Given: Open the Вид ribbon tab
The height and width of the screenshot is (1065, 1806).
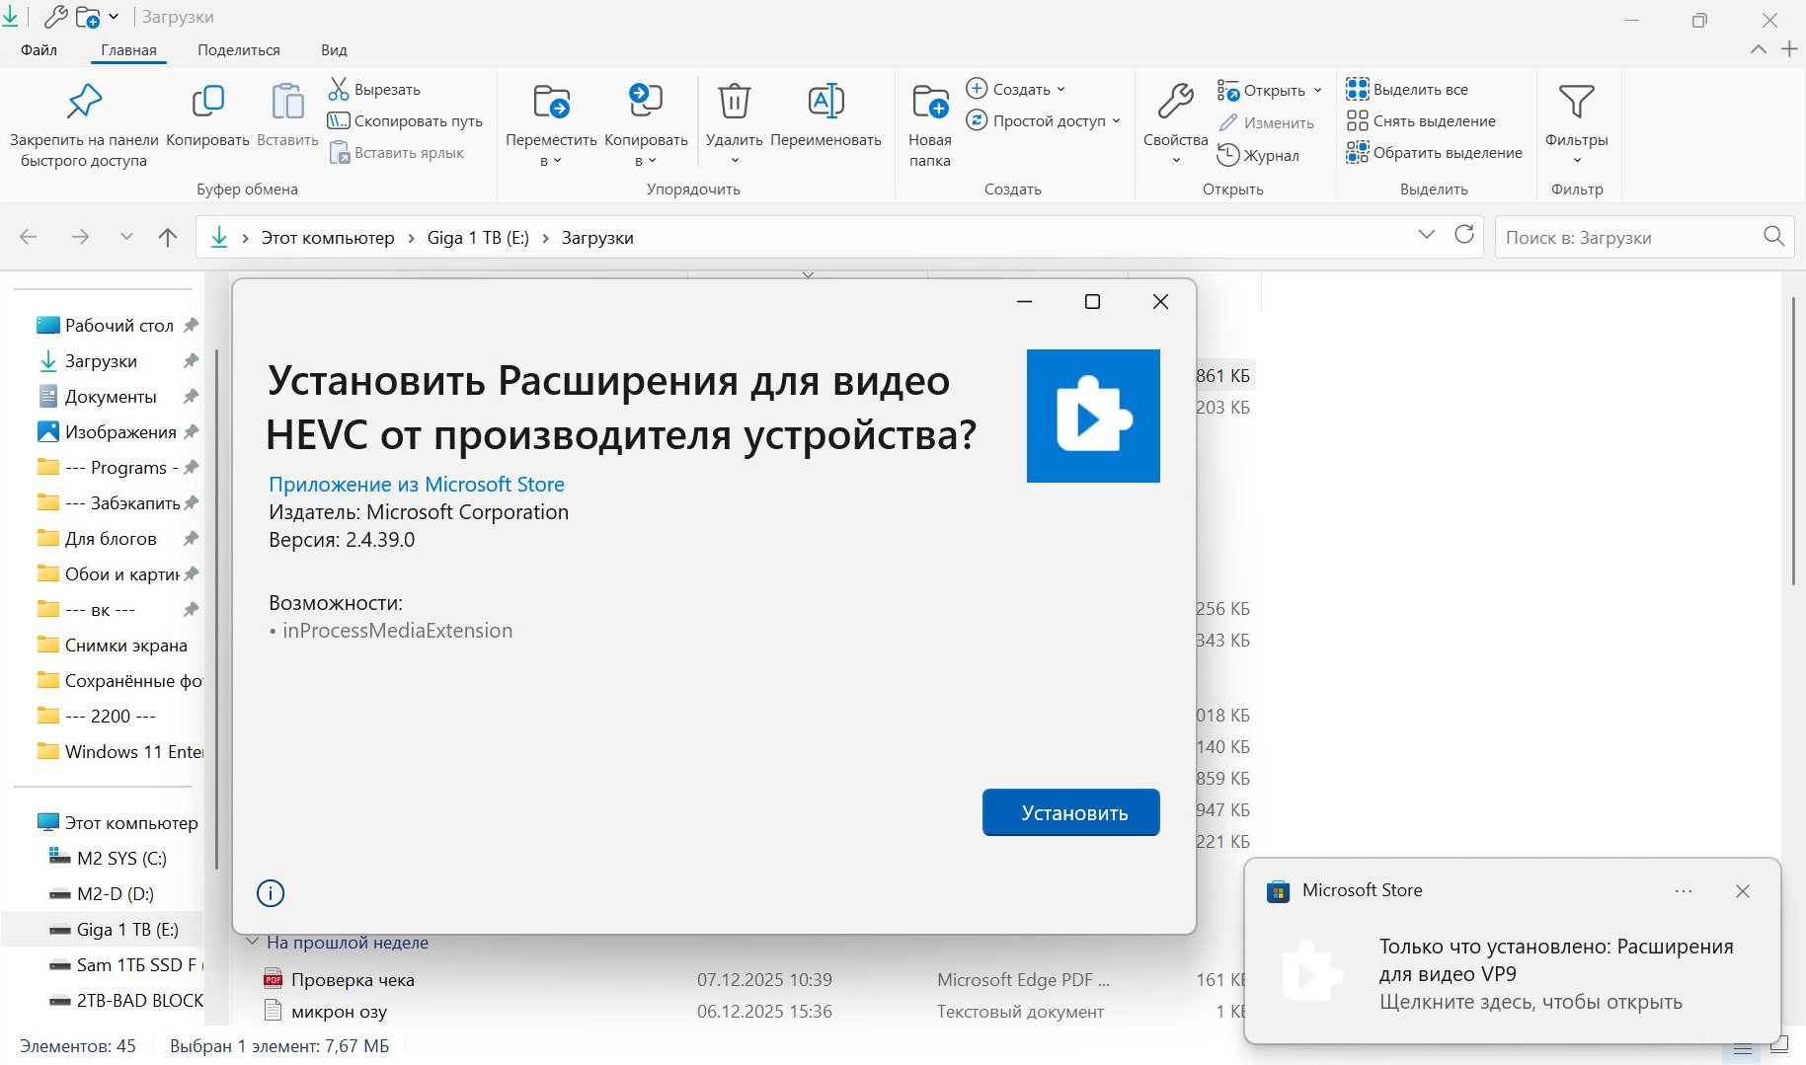Looking at the screenshot, I should click(334, 49).
